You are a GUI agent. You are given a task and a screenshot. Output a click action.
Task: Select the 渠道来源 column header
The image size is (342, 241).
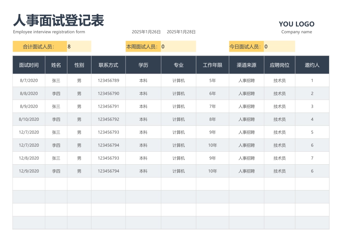click(247, 65)
